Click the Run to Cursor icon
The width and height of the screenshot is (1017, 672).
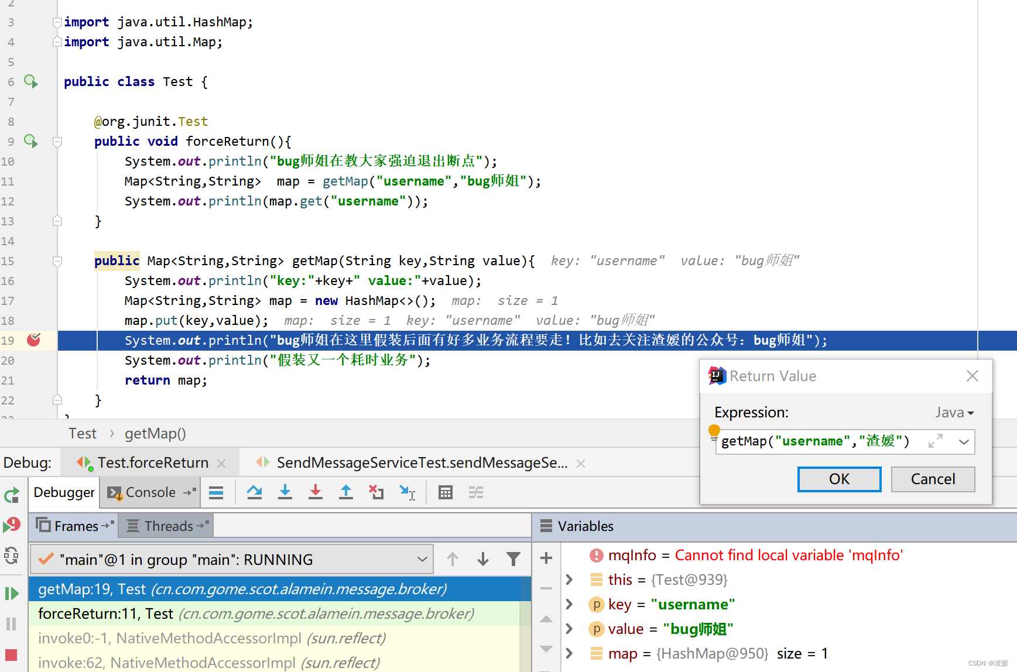click(x=407, y=492)
